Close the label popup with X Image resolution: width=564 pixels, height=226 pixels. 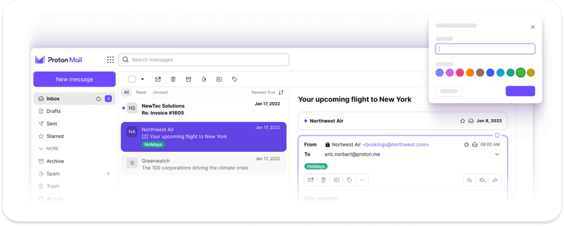[532, 27]
